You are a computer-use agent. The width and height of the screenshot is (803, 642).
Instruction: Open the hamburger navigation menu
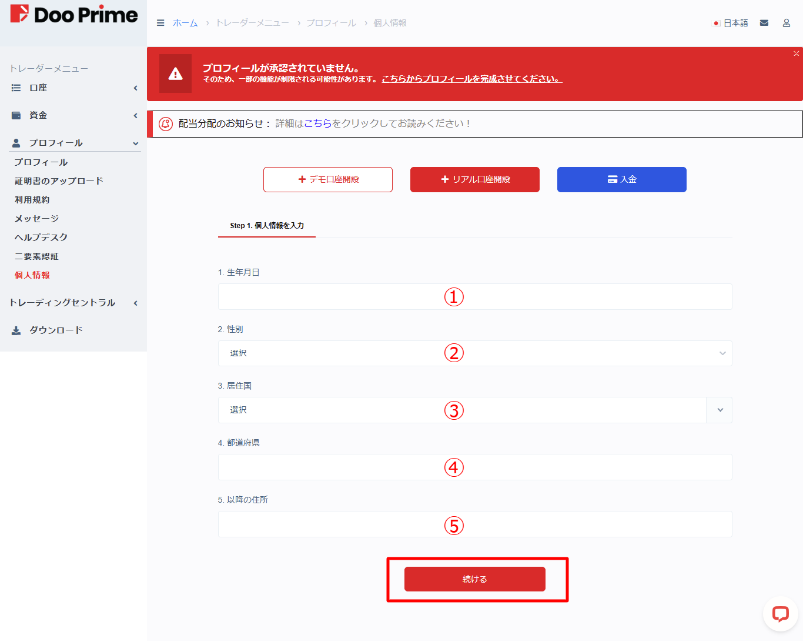160,23
